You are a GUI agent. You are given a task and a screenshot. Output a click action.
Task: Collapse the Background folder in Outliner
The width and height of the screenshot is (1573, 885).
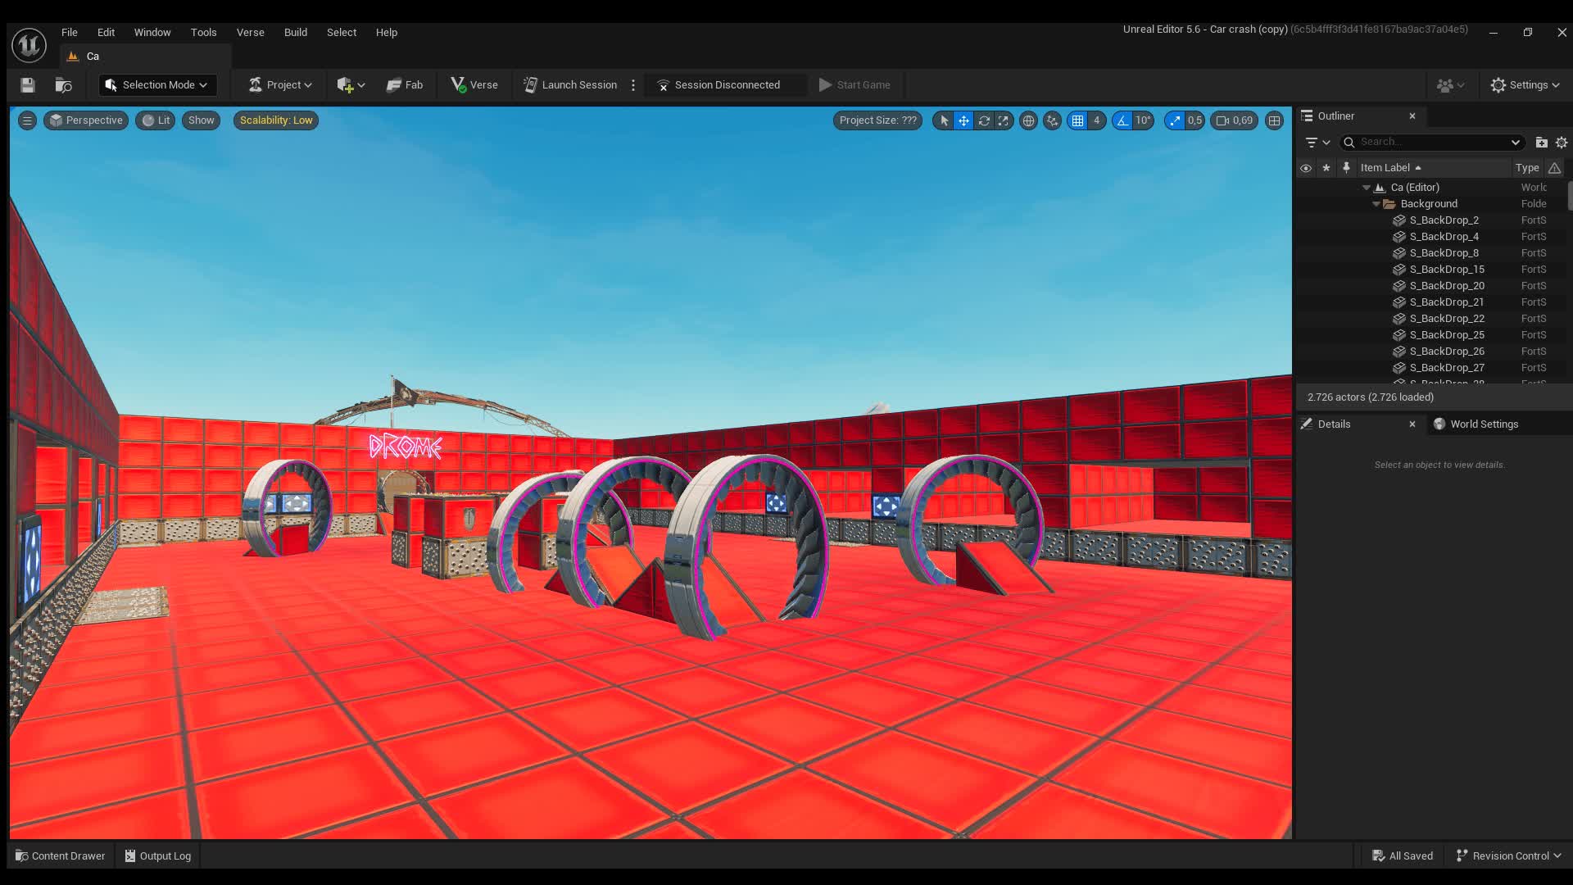point(1376,204)
